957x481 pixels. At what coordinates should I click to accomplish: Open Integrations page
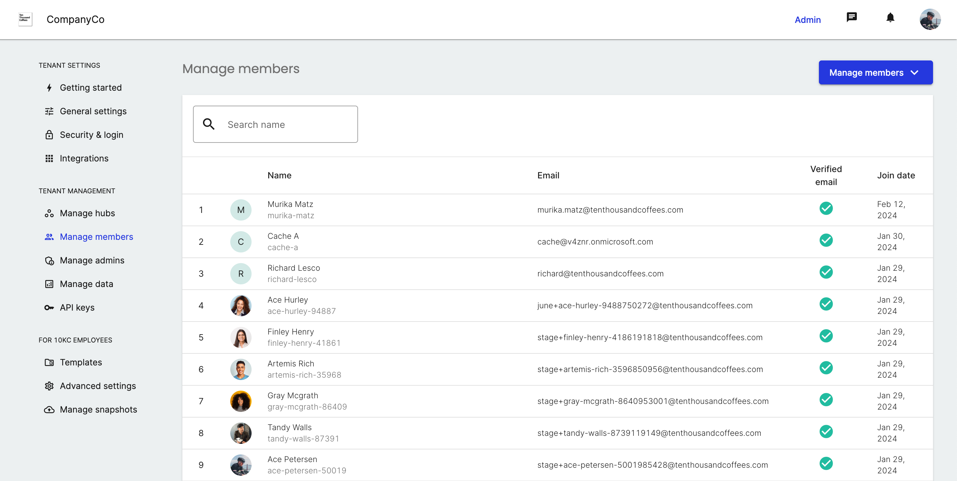tap(84, 158)
